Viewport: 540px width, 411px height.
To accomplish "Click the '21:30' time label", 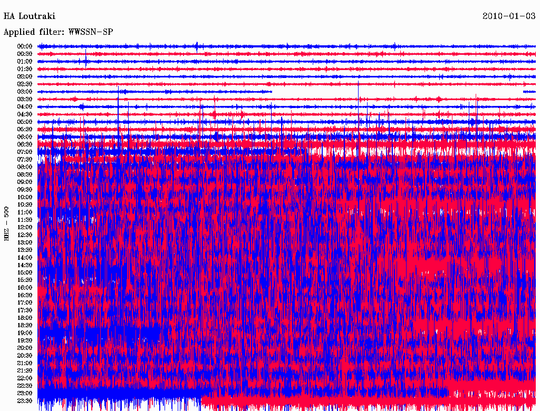I will click(25, 371).
